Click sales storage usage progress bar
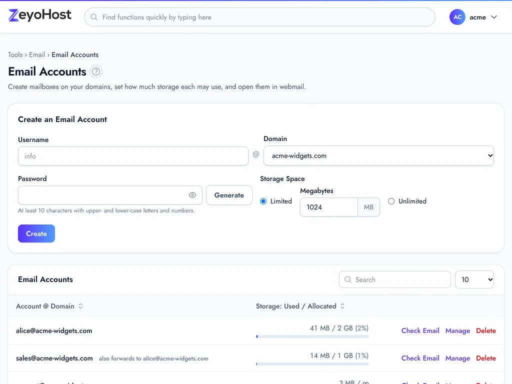 pyautogui.click(x=312, y=364)
